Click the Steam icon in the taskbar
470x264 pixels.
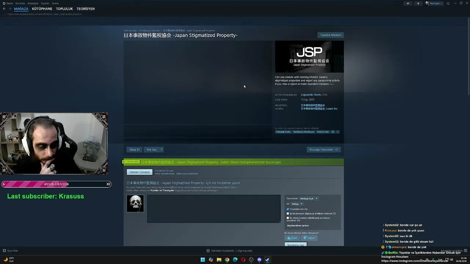(267, 260)
